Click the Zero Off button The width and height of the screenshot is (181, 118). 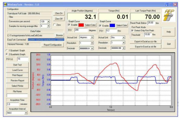(59, 19)
